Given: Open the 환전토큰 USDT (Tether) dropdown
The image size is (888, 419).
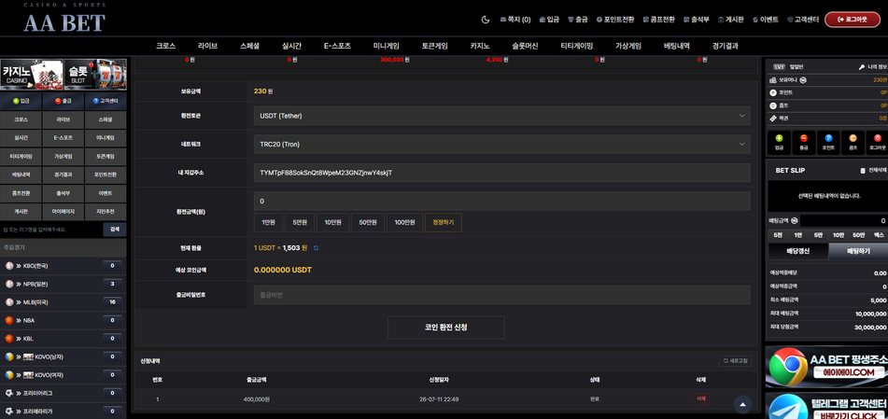Looking at the screenshot, I should click(x=501, y=116).
